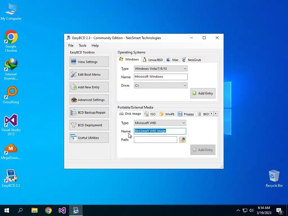Open My Computer desktop icon
288x216 pixels.
11,12
